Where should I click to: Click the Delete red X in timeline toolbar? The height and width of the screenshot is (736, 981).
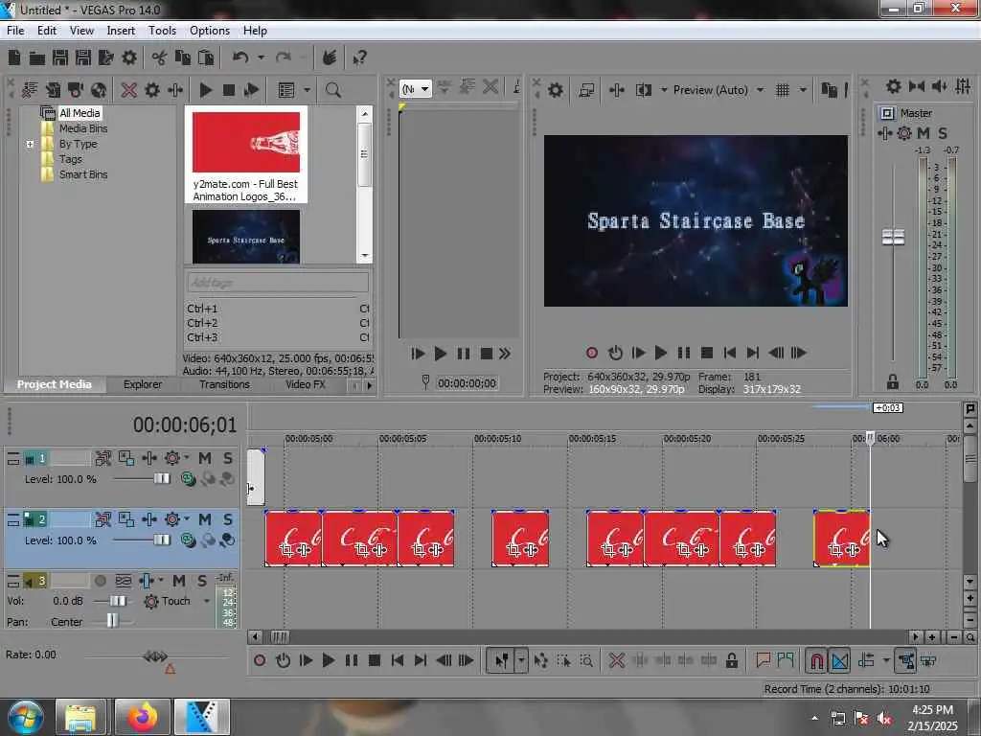(x=616, y=660)
